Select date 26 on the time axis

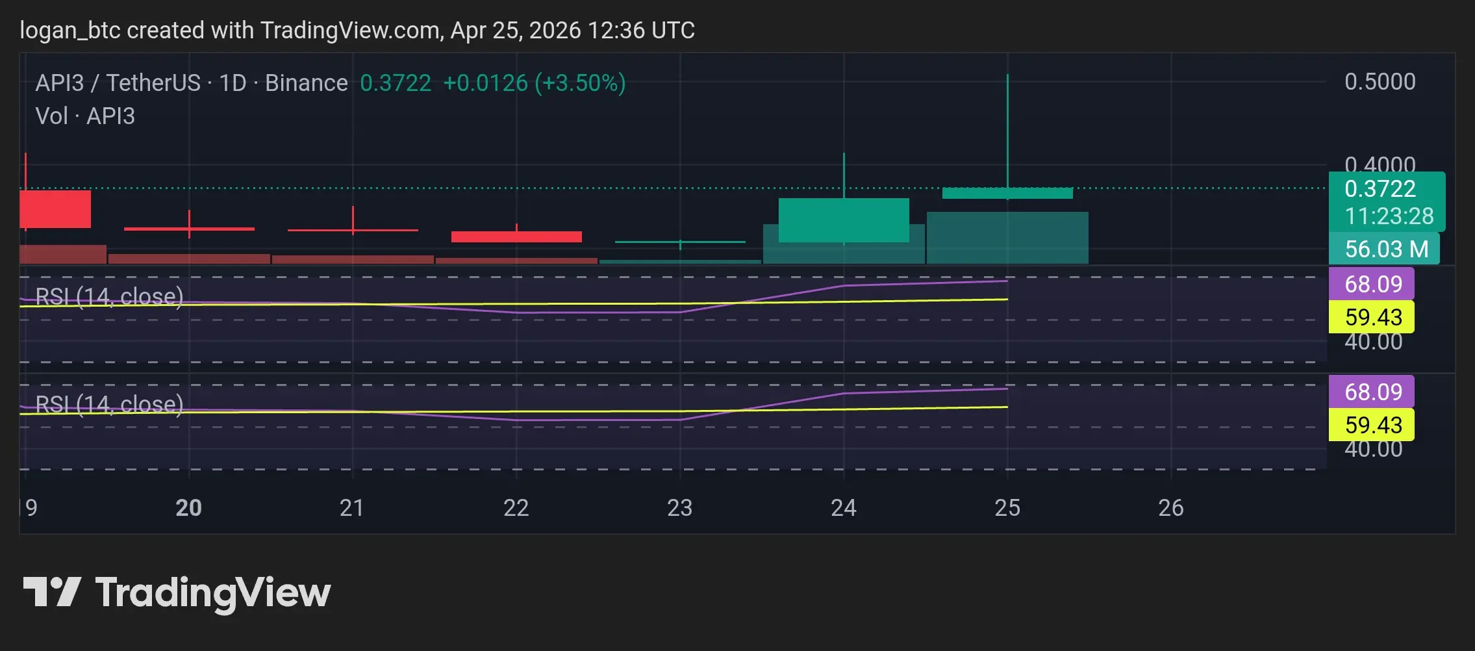click(x=1170, y=507)
